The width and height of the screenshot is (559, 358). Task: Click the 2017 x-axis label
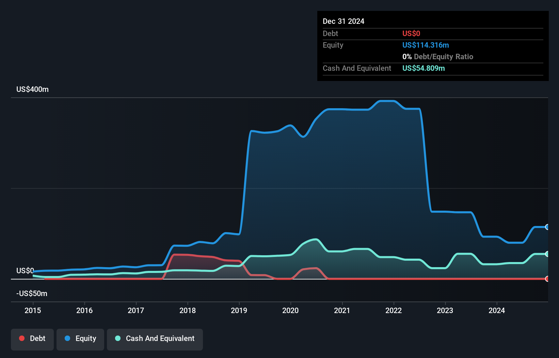(136, 310)
